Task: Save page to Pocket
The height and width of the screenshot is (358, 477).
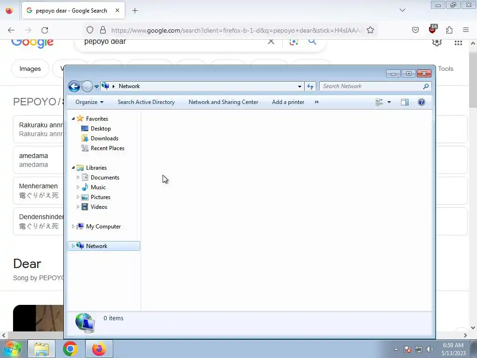Action: tap(415, 30)
